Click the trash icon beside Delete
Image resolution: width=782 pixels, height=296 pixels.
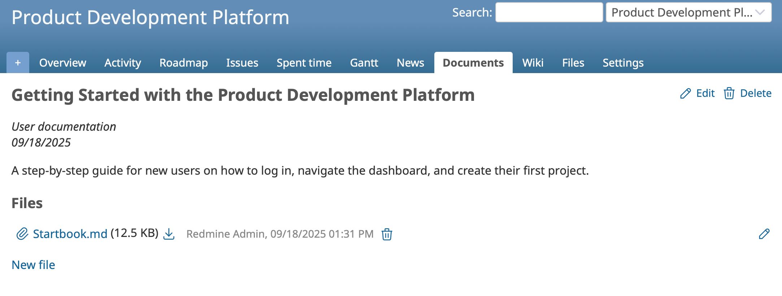click(729, 94)
